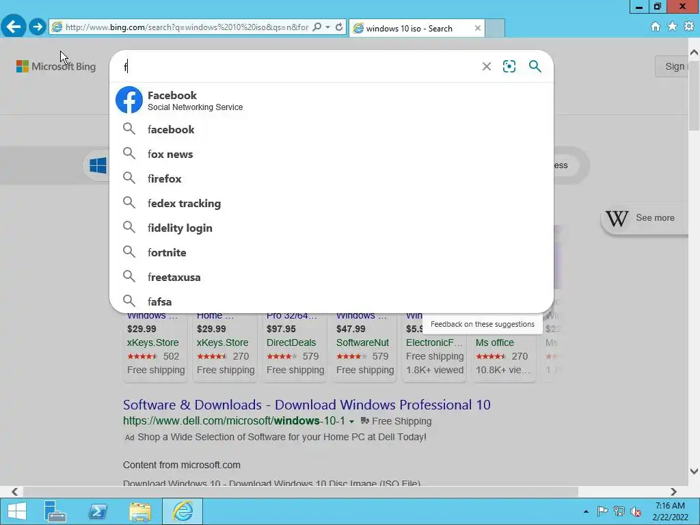Open network status tray icon

coord(619,511)
